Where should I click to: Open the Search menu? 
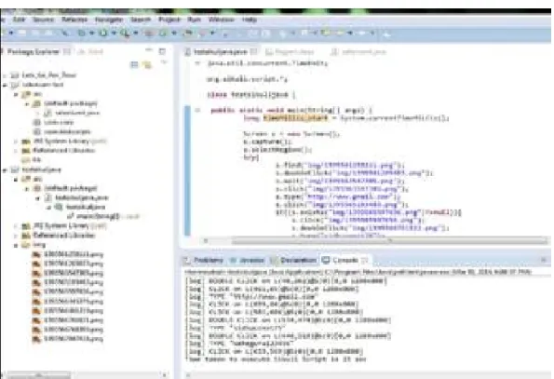141,20
